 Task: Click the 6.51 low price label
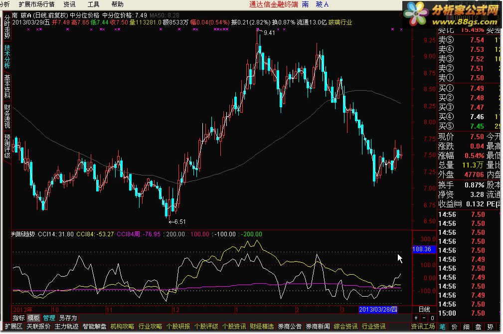coord(180,222)
